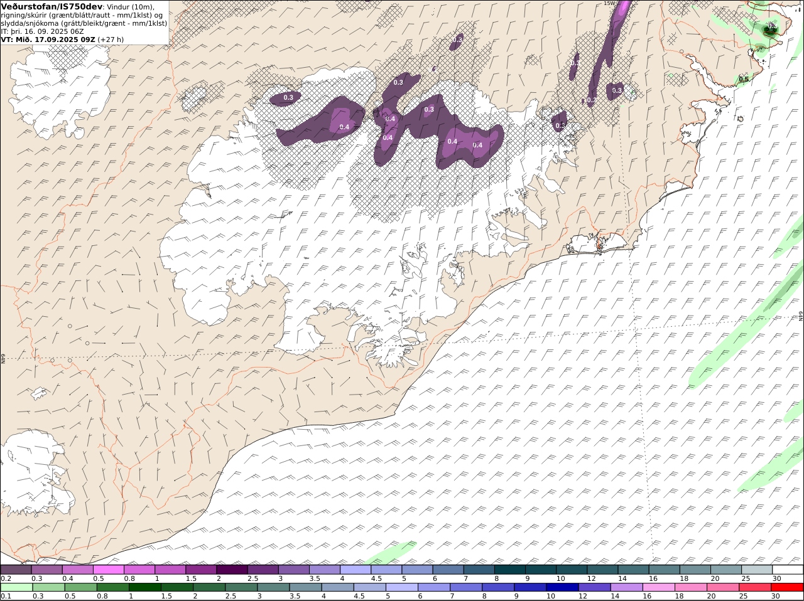Pick the light violet 14 swatch in the lower legend
The height and width of the screenshot is (601, 804).
[626, 588]
